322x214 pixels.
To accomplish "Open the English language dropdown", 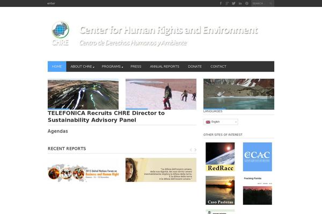I will coord(221,122).
